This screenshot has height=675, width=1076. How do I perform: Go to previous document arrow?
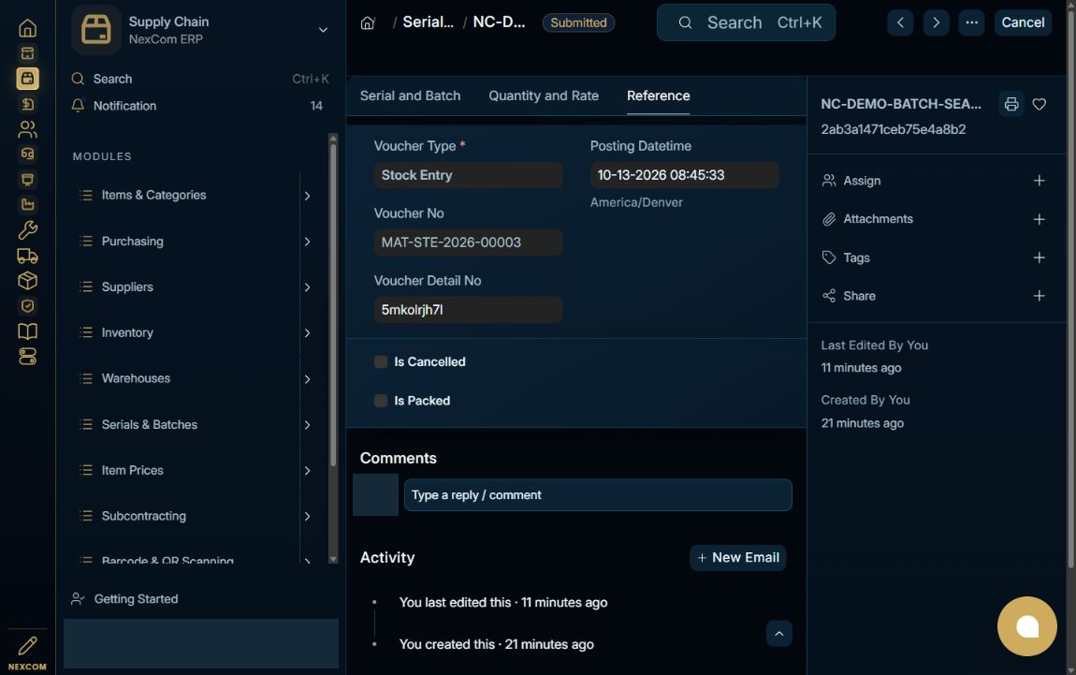(x=900, y=22)
